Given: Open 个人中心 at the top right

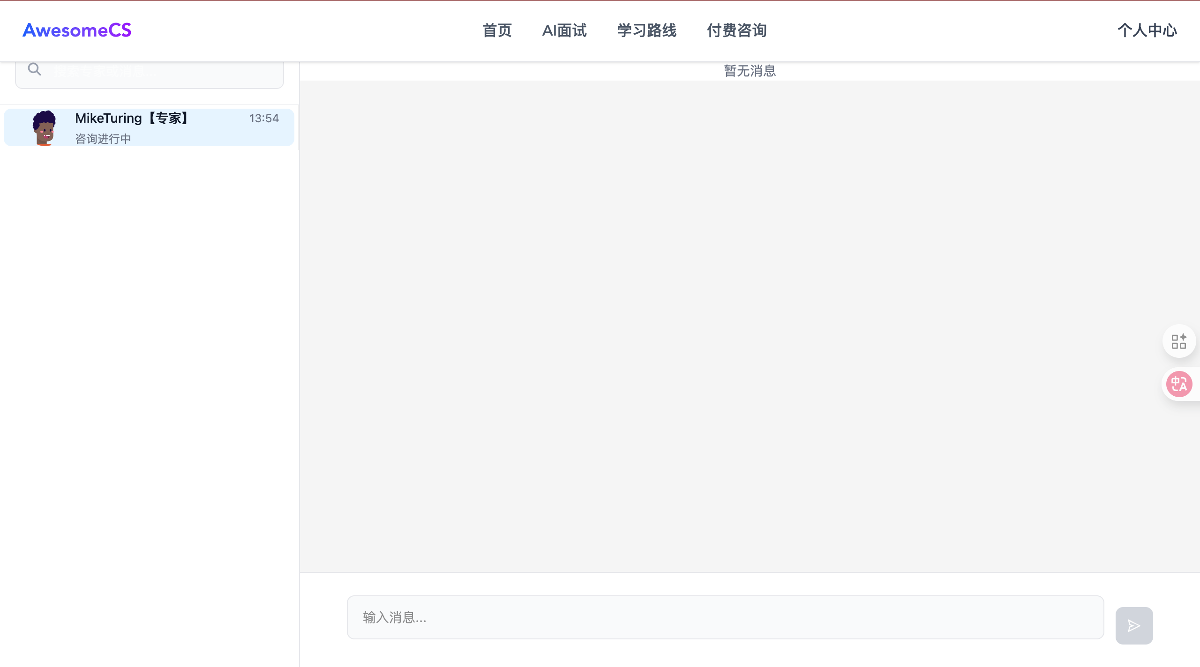Looking at the screenshot, I should (x=1147, y=31).
